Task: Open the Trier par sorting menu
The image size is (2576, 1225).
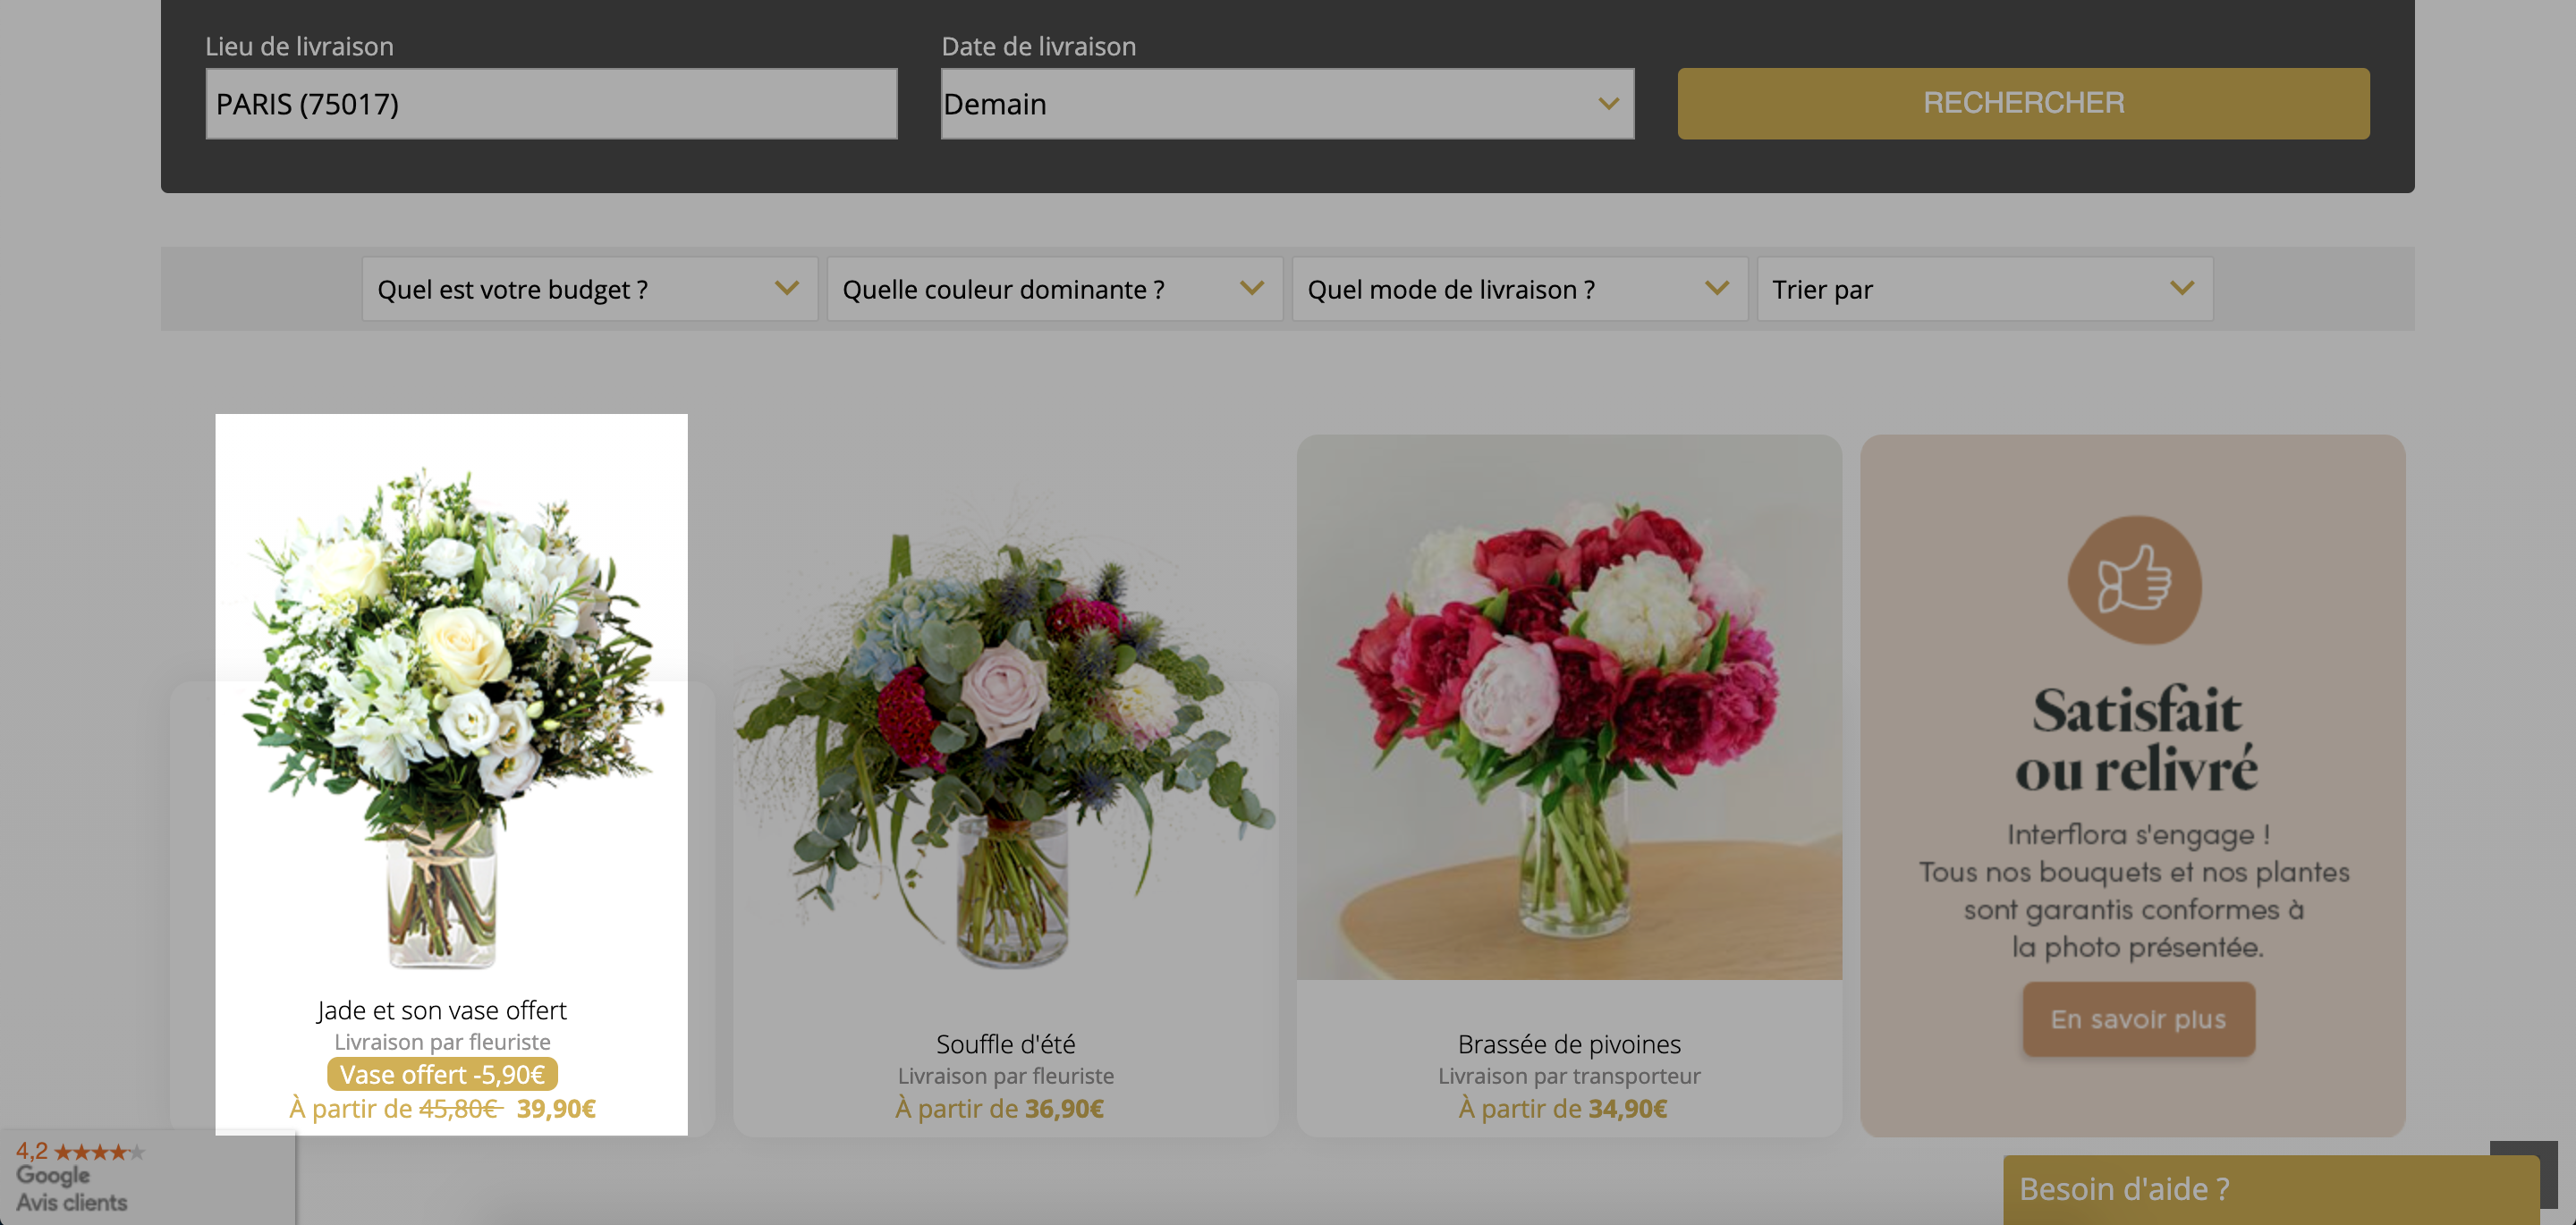Action: 1984,289
